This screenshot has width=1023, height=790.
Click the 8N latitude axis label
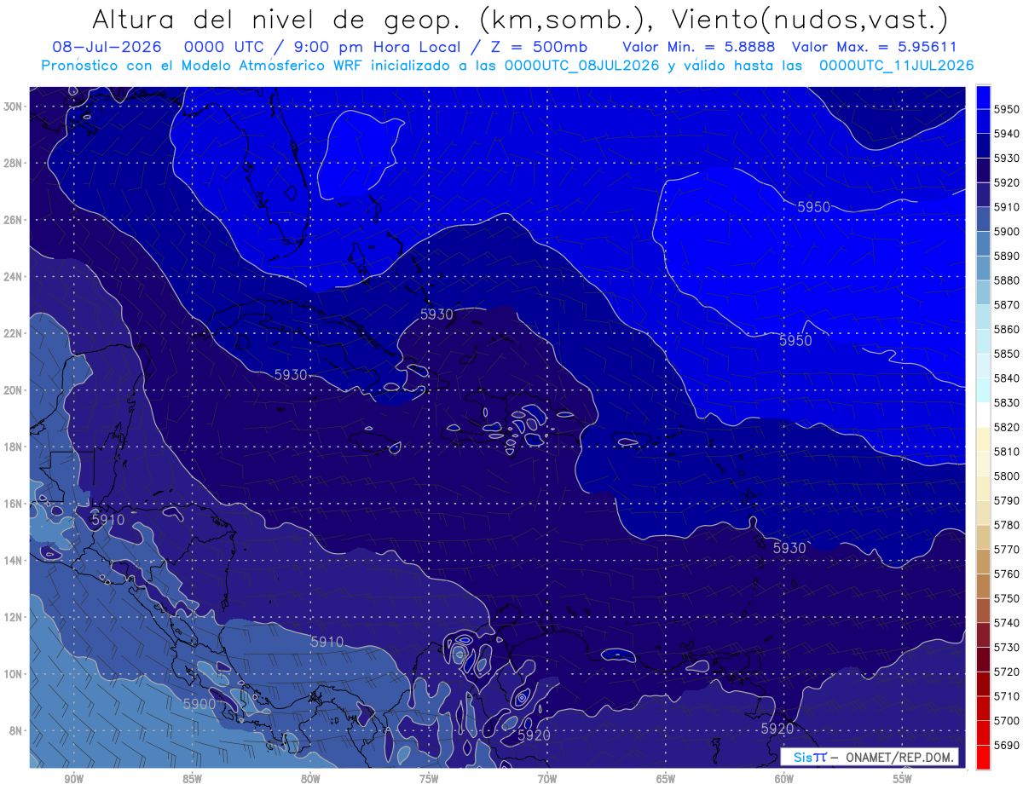[17, 731]
